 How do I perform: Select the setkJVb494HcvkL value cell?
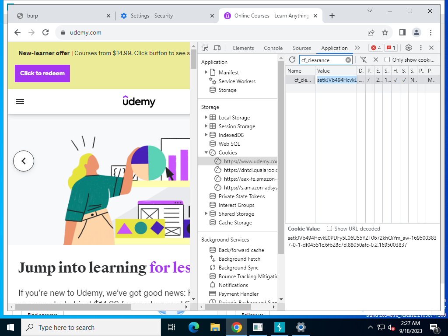point(336,80)
